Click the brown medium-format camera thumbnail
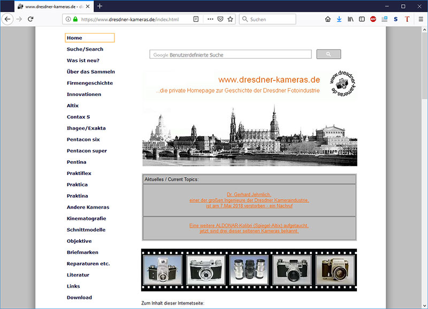This screenshot has width=428, height=309. (x=335, y=270)
